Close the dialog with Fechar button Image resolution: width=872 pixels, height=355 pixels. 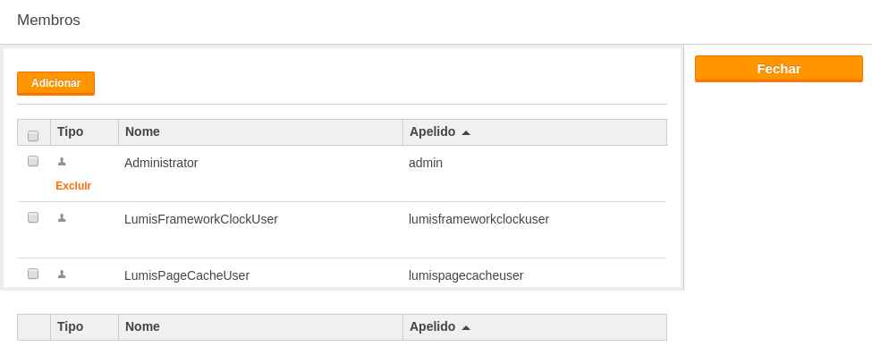(779, 69)
